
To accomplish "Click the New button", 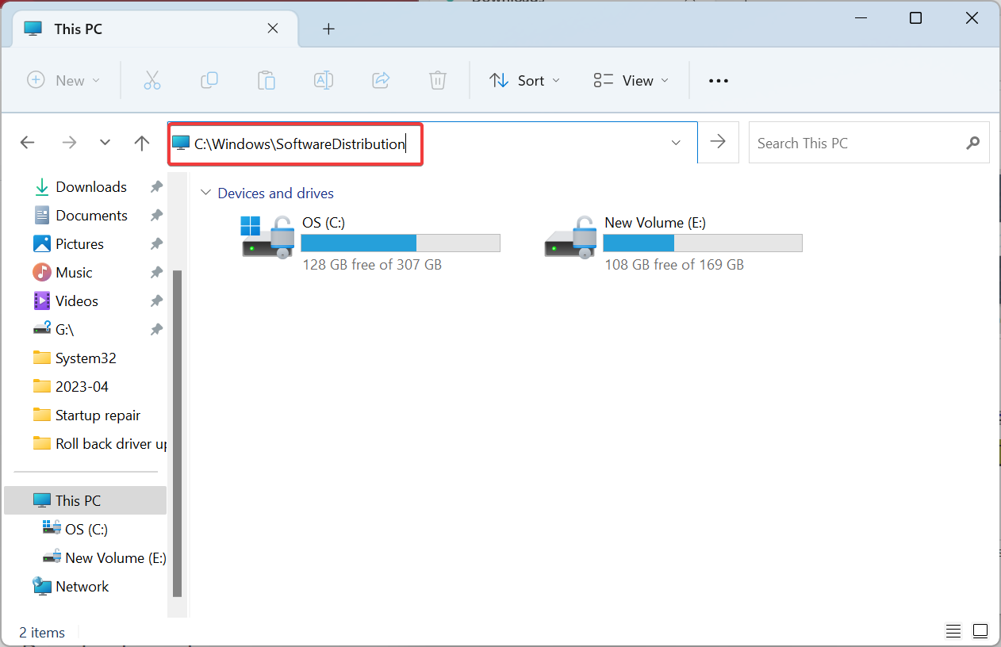I will [64, 80].
